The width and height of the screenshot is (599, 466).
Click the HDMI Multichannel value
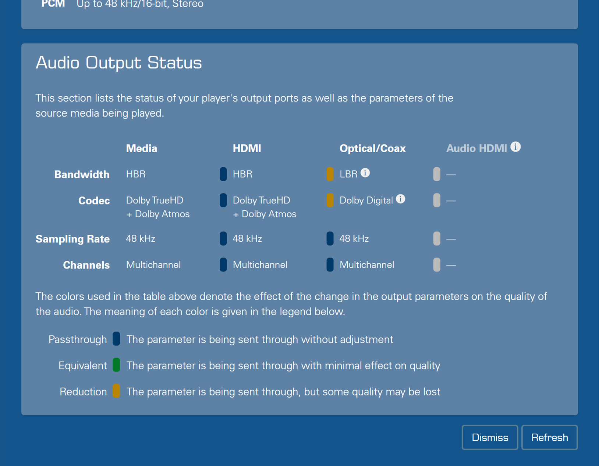tap(260, 265)
